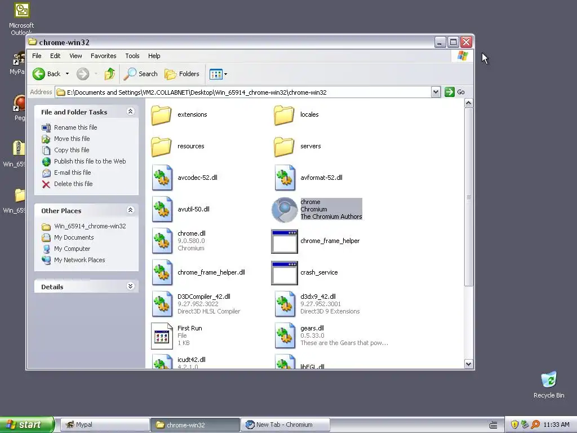Open the View menu
Screen dimensions: 577x433
coord(76,56)
